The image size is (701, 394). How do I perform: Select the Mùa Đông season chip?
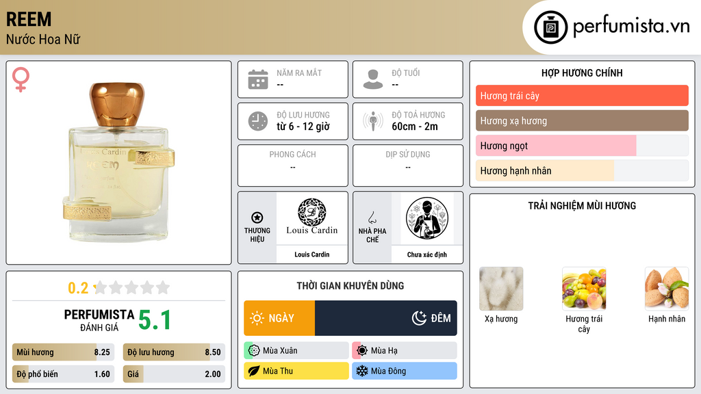(x=404, y=371)
